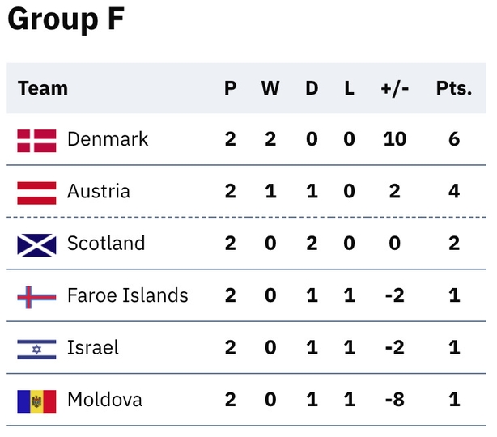Select the Faroe Islands team name

click(128, 295)
